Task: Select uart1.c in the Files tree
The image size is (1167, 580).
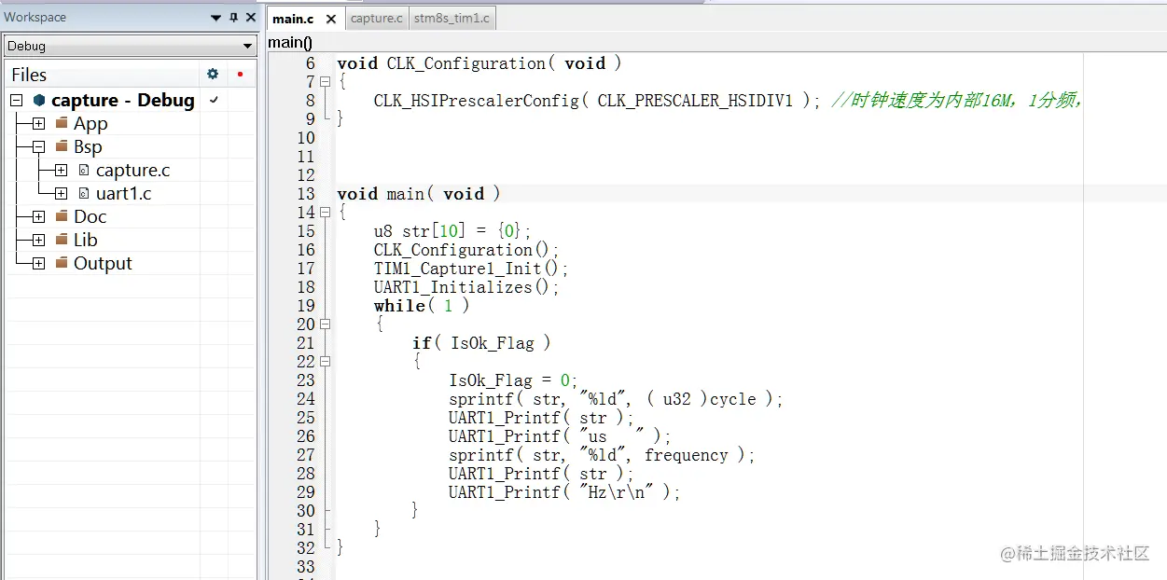Action: (x=123, y=193)
